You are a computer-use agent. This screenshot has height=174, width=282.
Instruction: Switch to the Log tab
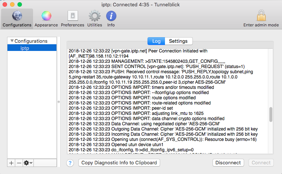click(156, 41)
